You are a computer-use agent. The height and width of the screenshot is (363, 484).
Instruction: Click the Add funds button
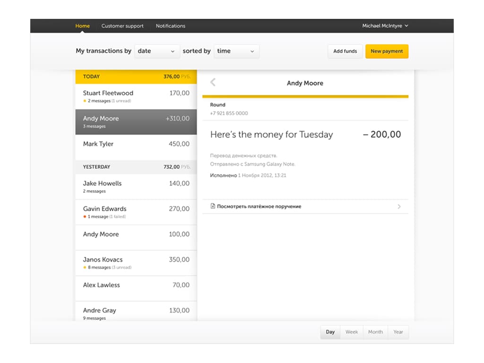click(345, 51)
